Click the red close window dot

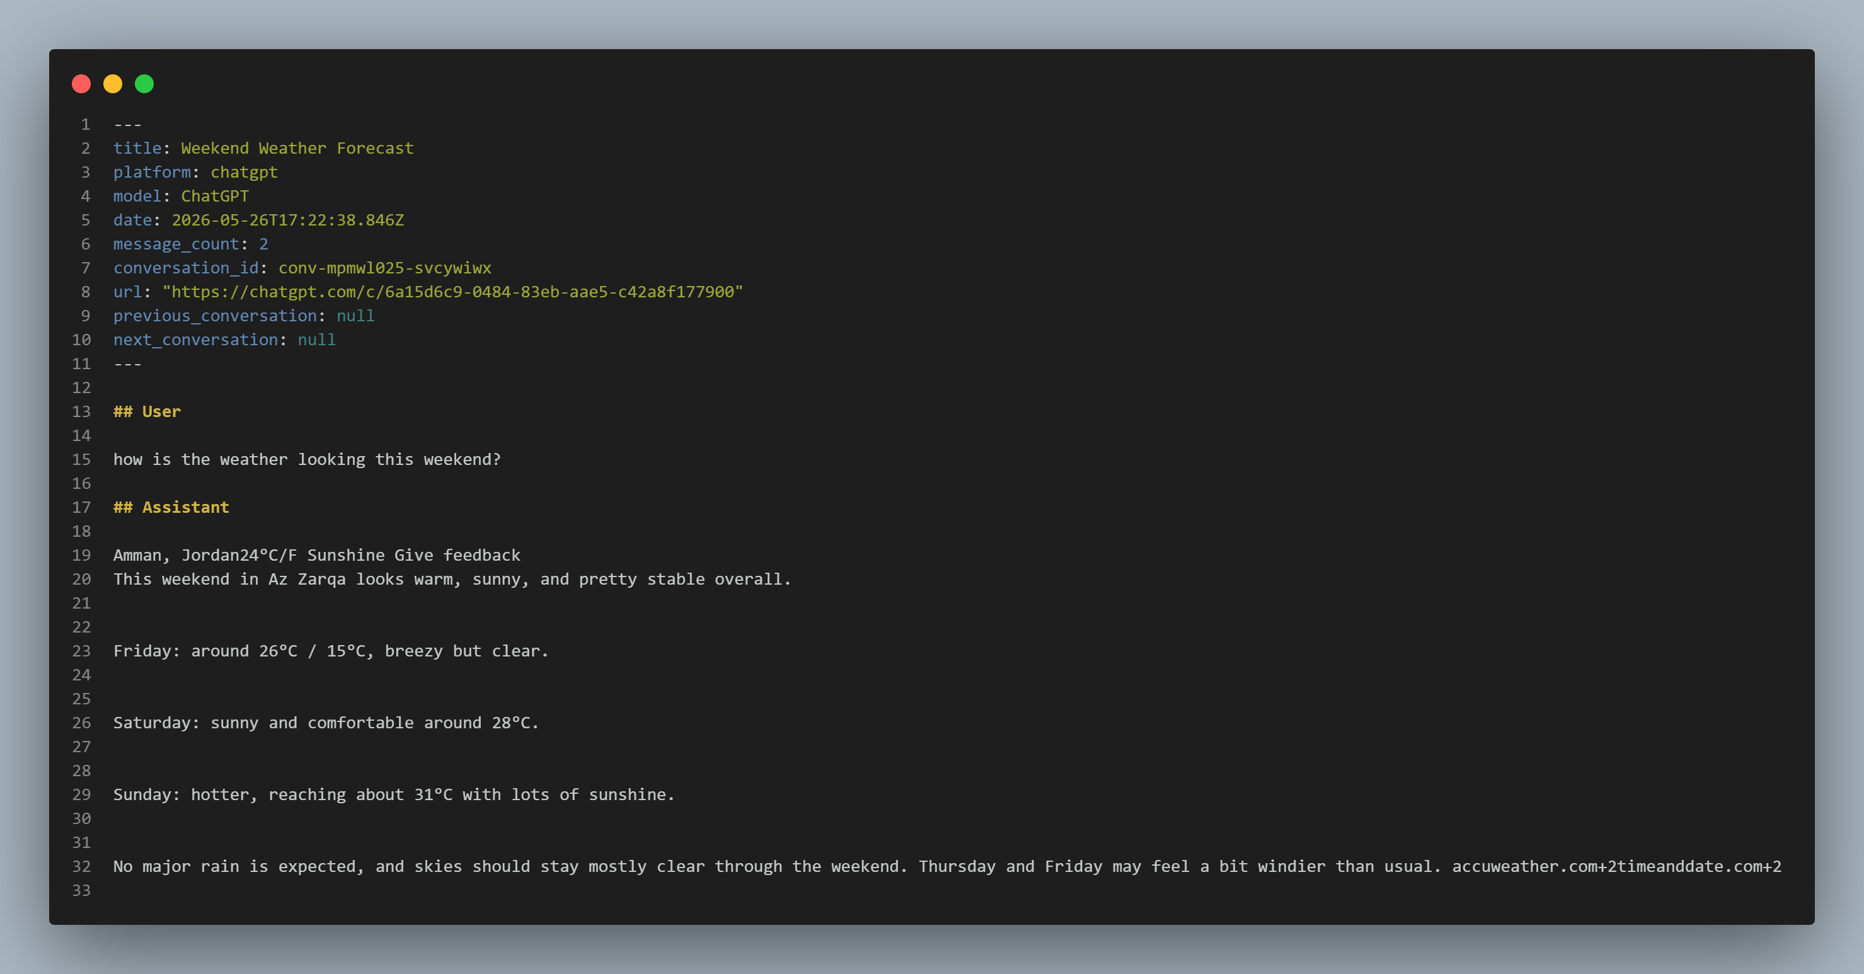[x=81, y=84]
